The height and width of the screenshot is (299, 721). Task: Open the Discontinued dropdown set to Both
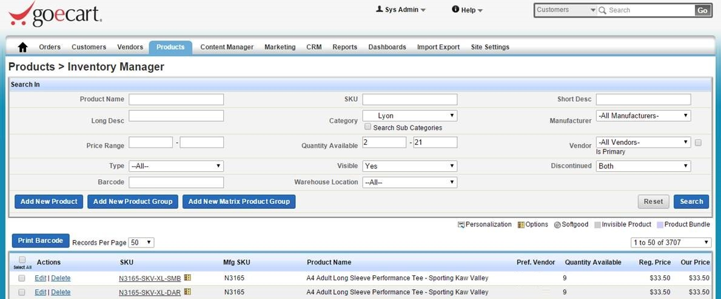(643, 166)
